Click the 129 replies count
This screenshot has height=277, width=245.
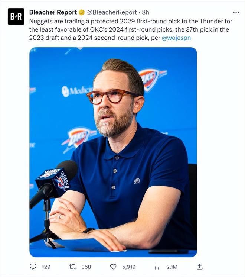(x=46, y=267)
